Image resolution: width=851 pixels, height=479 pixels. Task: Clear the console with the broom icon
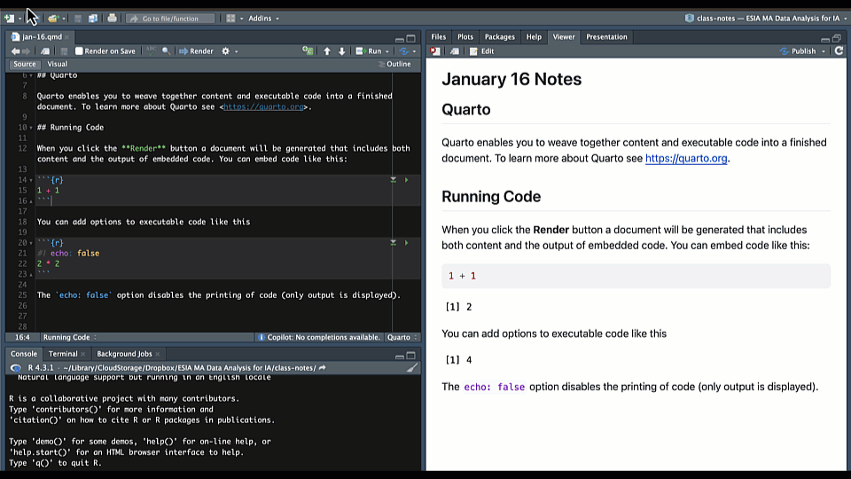411,367
